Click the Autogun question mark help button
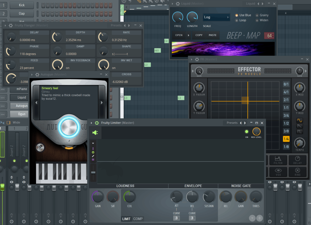This screenshot has width=311, height=225. [40, 148]
